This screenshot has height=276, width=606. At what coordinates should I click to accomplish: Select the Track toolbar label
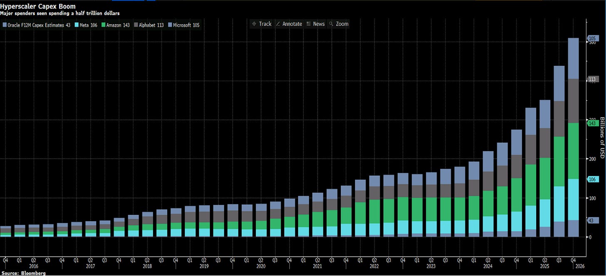tap(265, 24)
